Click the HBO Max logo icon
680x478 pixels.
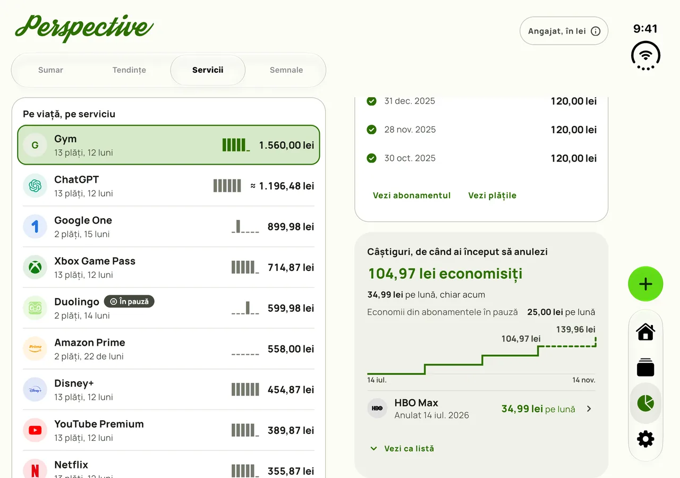pyautogui.click(x=377, y=408)
